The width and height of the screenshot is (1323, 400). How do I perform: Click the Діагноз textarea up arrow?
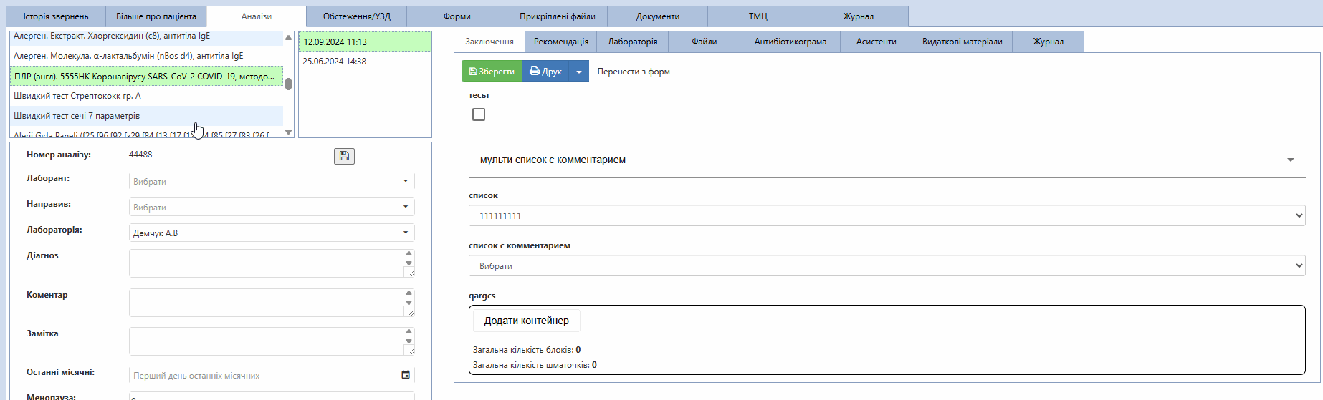pyautogui.click(x=409, y=253)
